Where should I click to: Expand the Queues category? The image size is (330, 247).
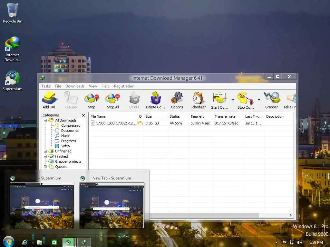click(x=45, y=167)
